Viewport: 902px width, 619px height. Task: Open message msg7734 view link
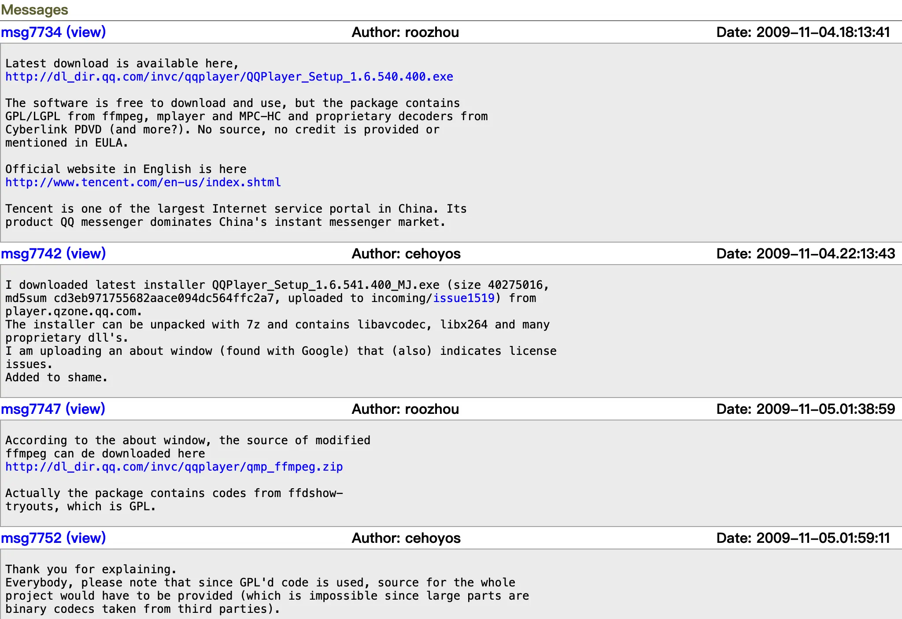tap(53, 32)
